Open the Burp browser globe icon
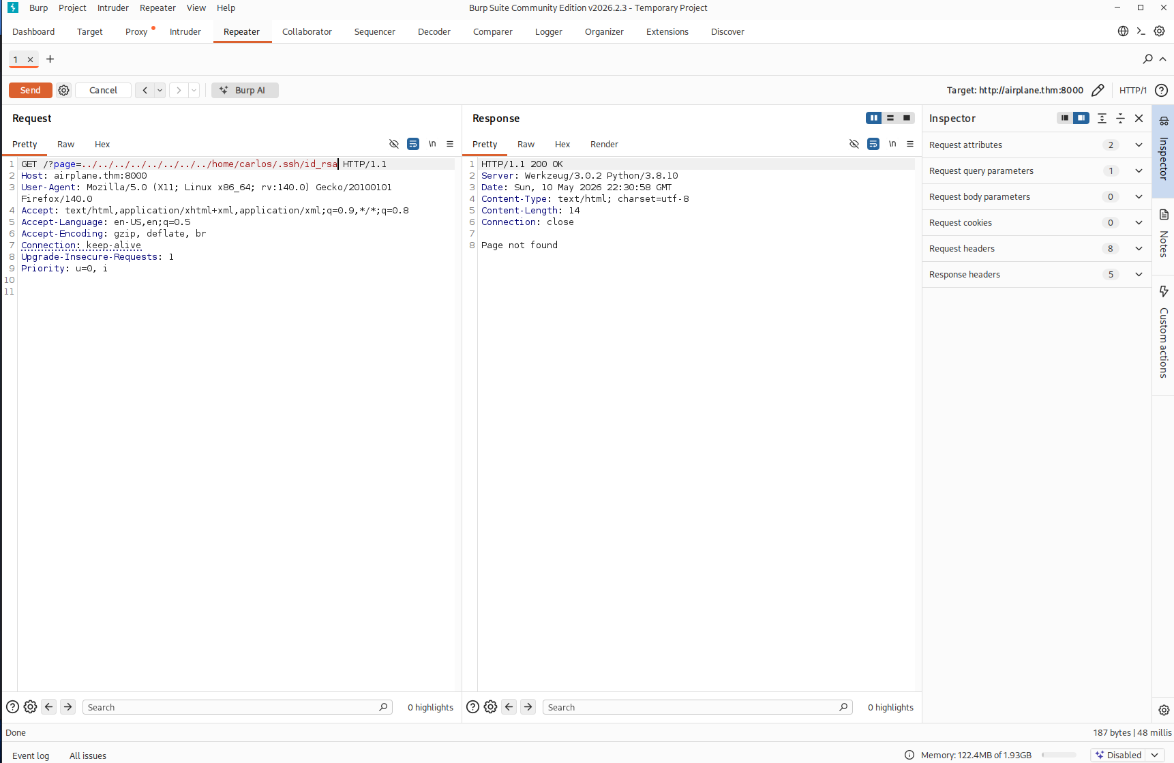This screenshot has width=1174, height=763. (1124, 31)
